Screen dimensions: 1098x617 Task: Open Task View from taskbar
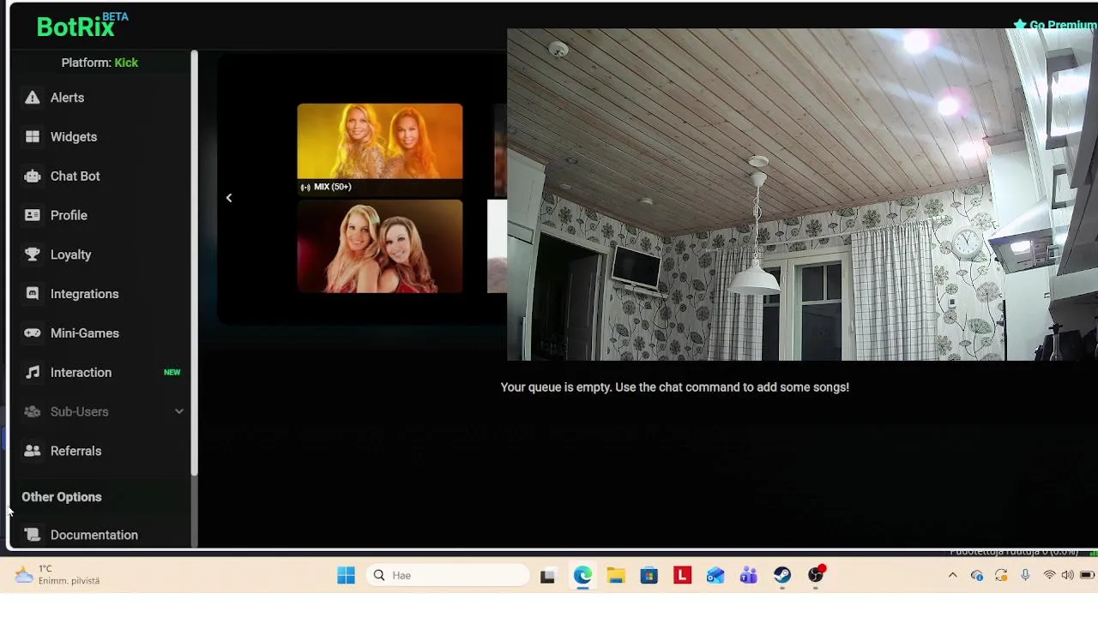(547, 576)
